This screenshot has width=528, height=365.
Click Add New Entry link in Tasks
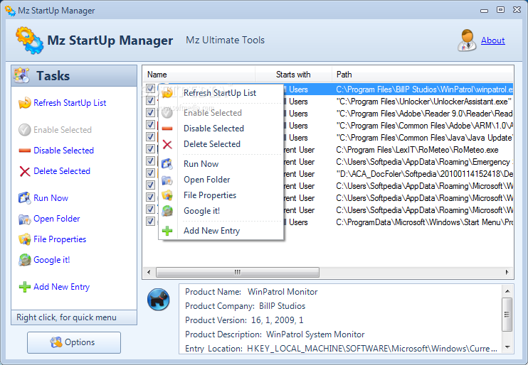point(62,287)
